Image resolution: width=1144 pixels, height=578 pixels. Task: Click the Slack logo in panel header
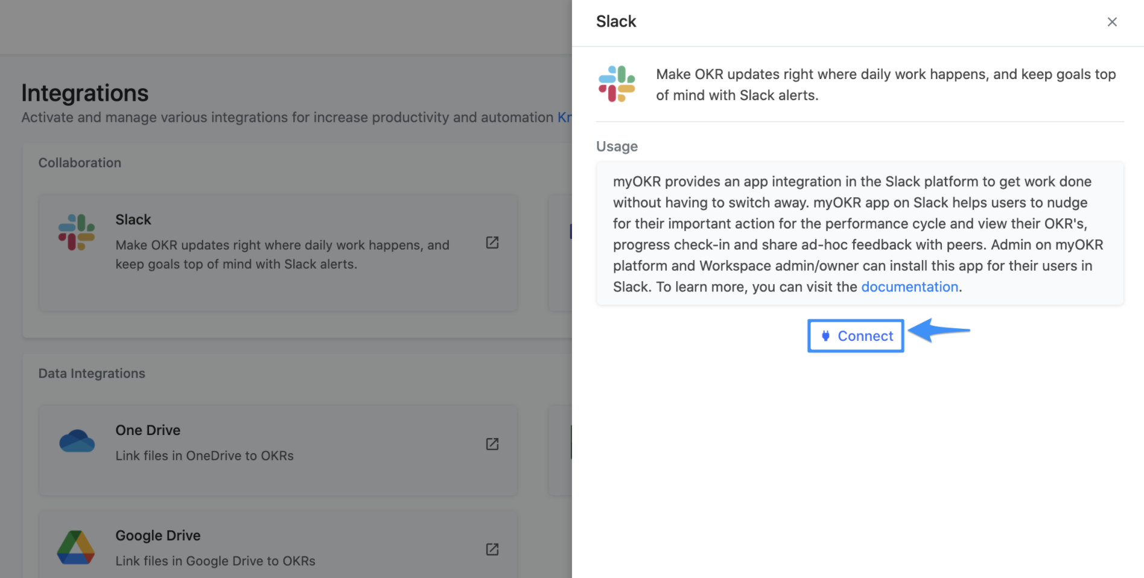(x=617, y=84)
